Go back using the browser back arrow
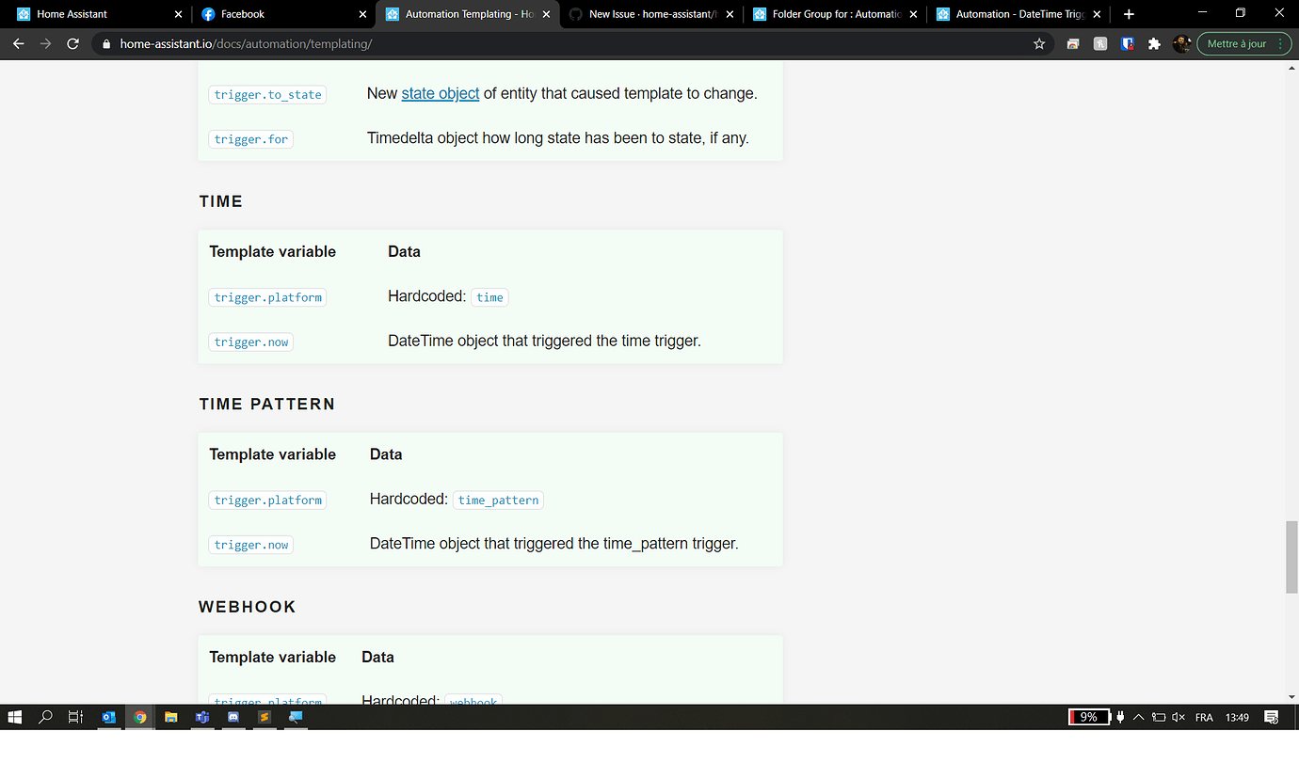 (x=18, y=44)
